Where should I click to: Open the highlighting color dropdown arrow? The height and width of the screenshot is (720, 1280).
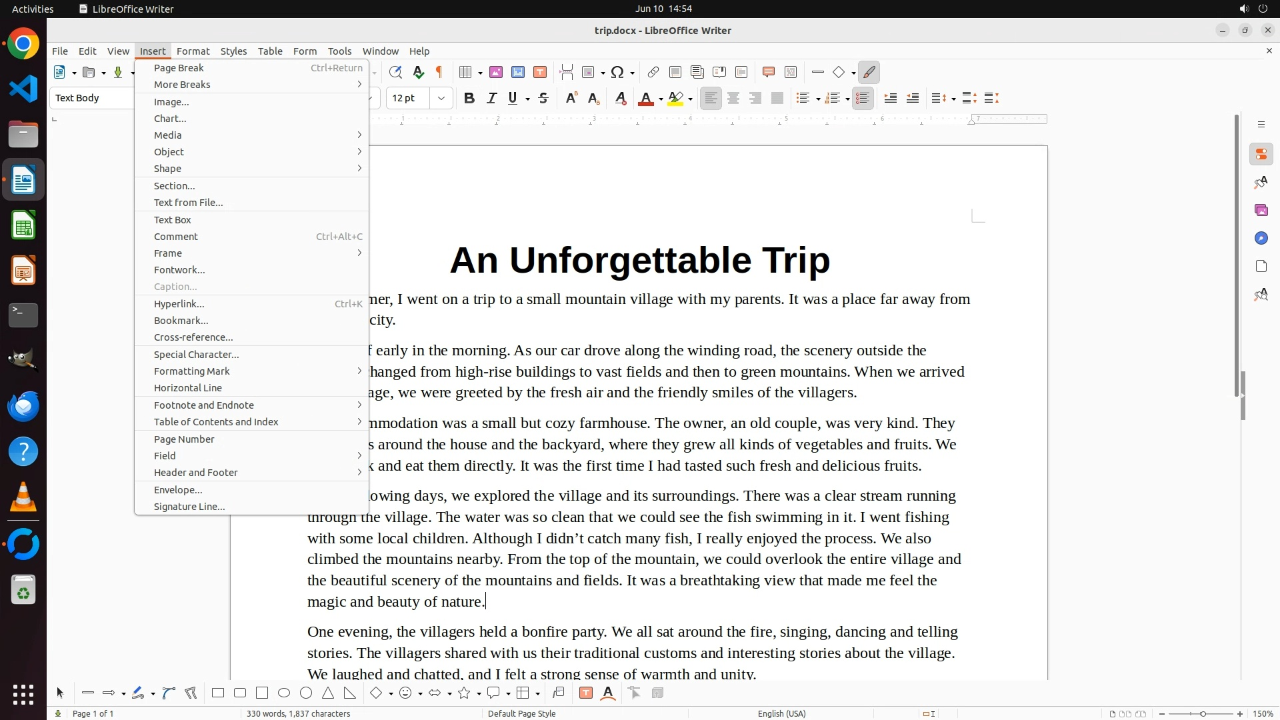pyautogui.click(x=691, y=99)
